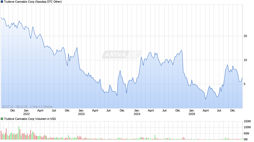
Task: Click the price axis label 10
Action: coord(245,60)
